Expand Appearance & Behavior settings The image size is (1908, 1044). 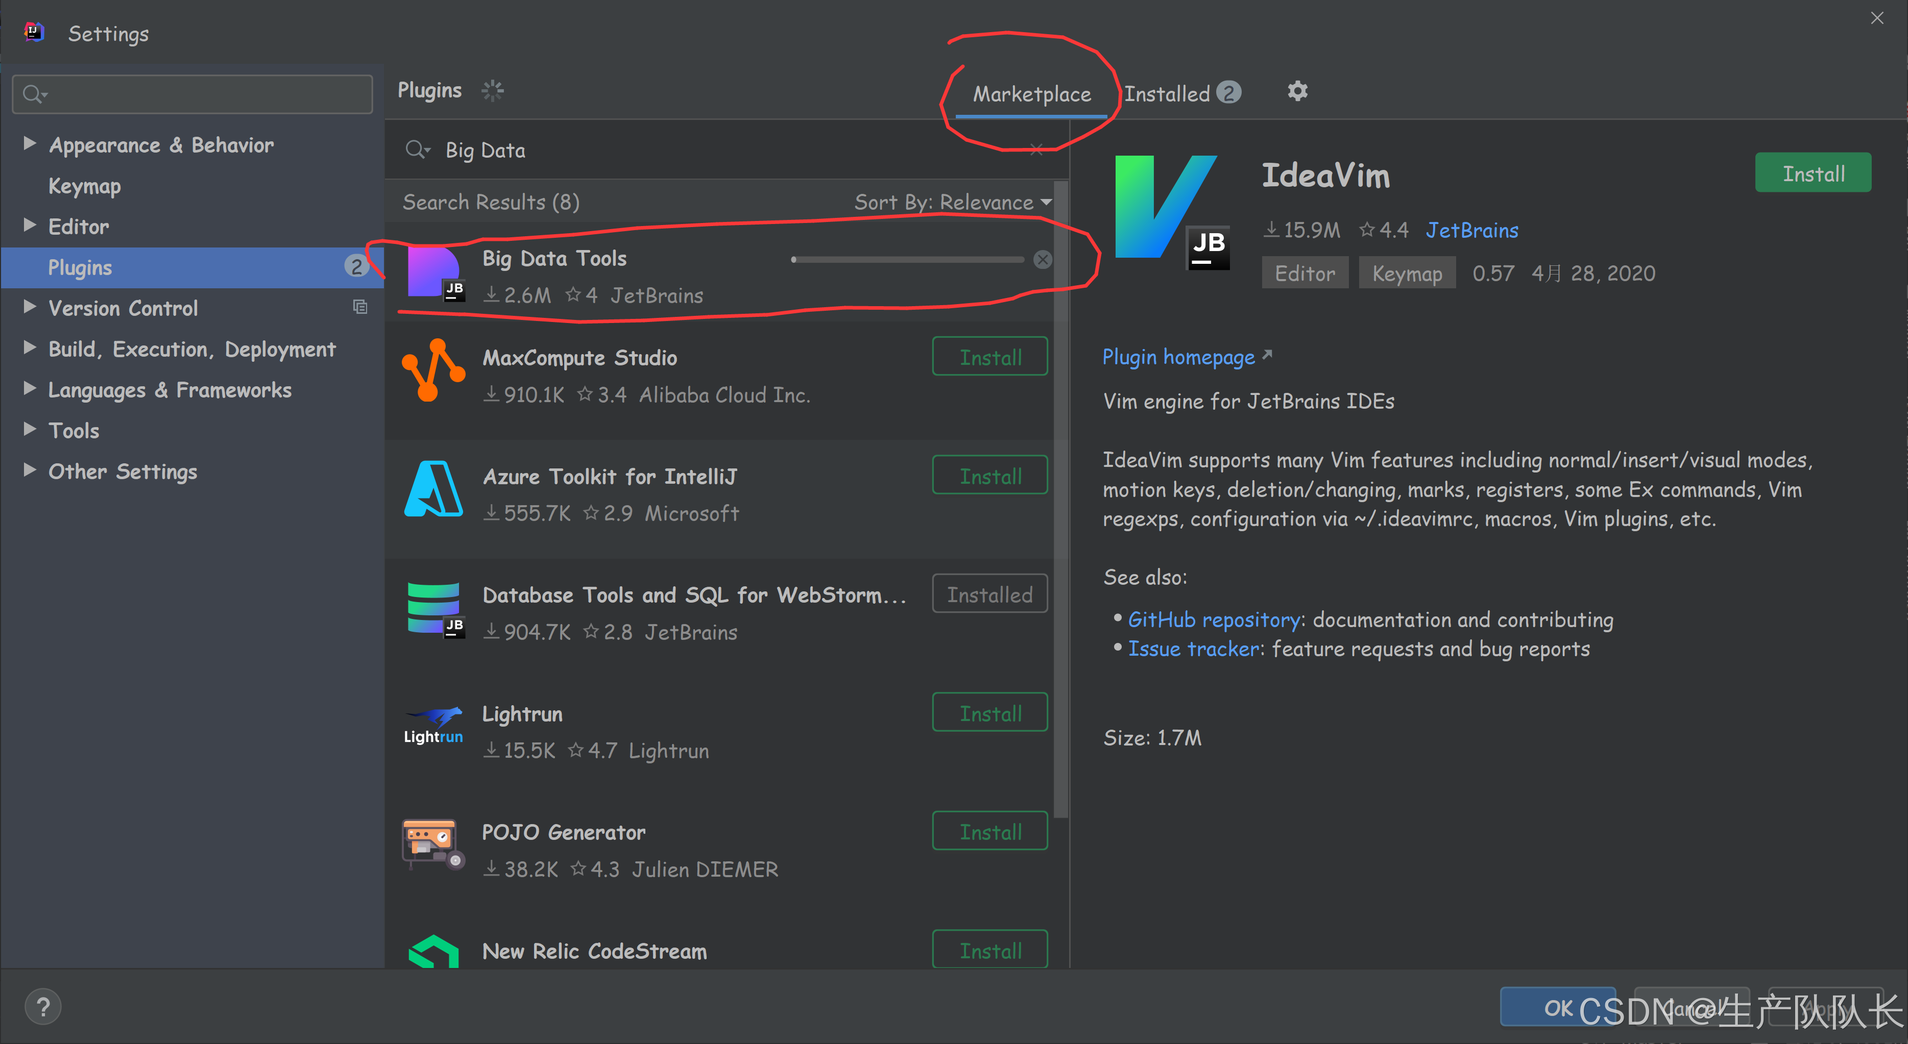[30, 144]
